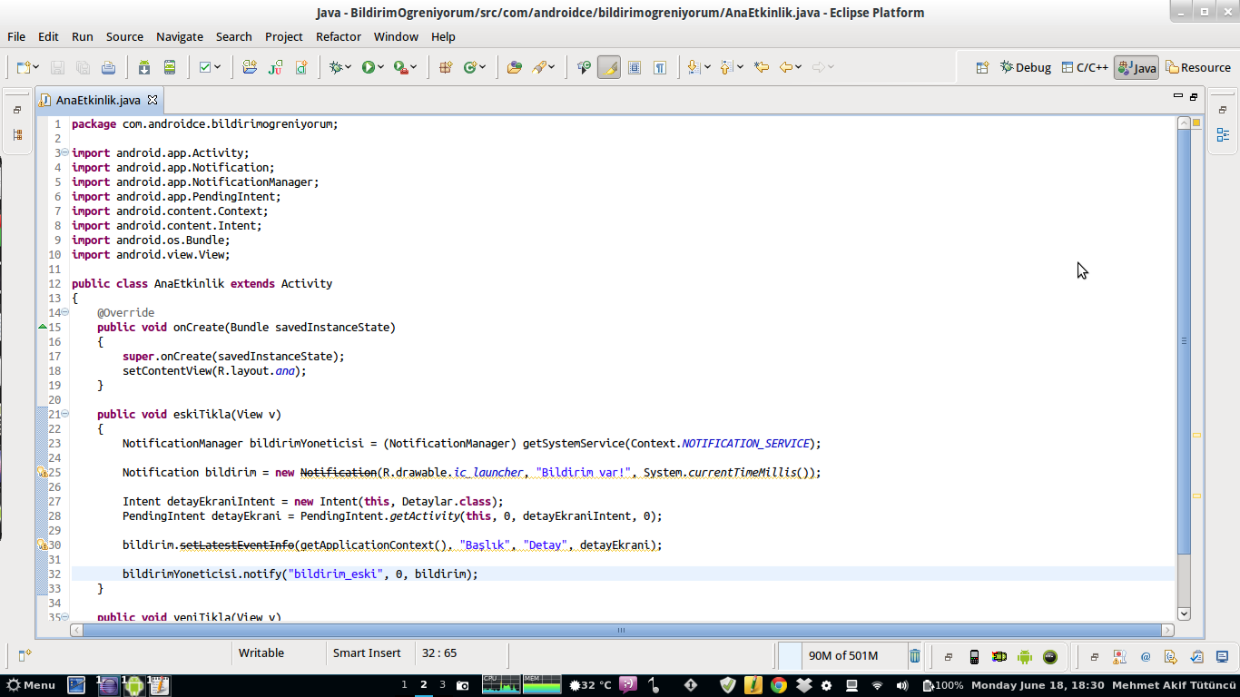The height and width of the screenshot is (697, 1240).
Task: Click the Next Annotation icon
Action: (694, 67)
